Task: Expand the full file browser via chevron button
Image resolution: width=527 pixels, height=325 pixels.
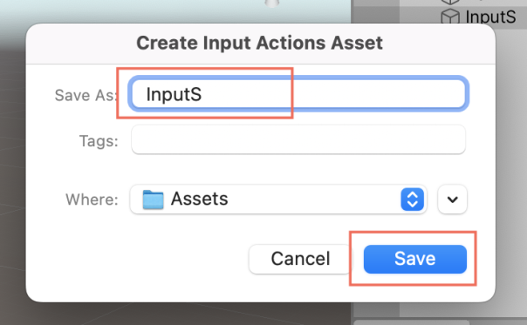Action: tap(452, 200)
